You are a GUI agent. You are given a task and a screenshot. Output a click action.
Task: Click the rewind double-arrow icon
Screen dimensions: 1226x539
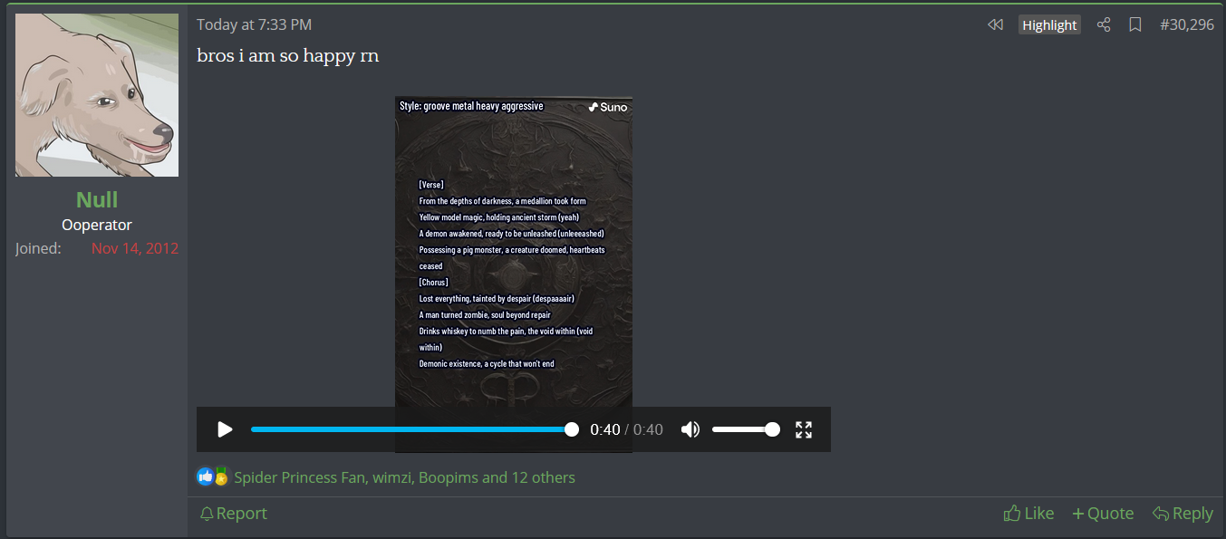(x=995, y=25)
